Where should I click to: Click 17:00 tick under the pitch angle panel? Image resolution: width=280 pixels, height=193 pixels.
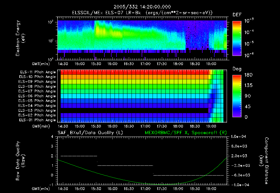pyautogui.click(x=145, y=126)
